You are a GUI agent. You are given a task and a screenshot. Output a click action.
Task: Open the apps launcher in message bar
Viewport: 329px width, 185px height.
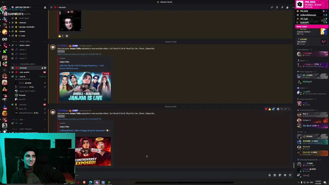click(290, 175)
